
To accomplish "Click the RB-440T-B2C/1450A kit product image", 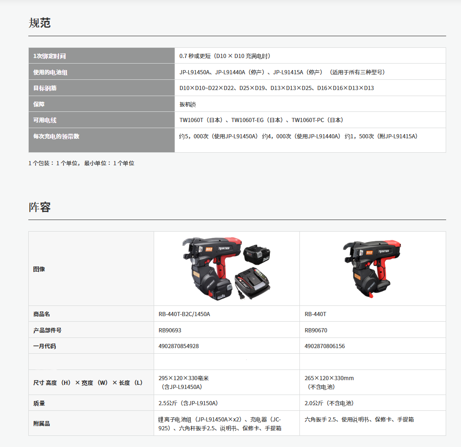I will 227,269.
